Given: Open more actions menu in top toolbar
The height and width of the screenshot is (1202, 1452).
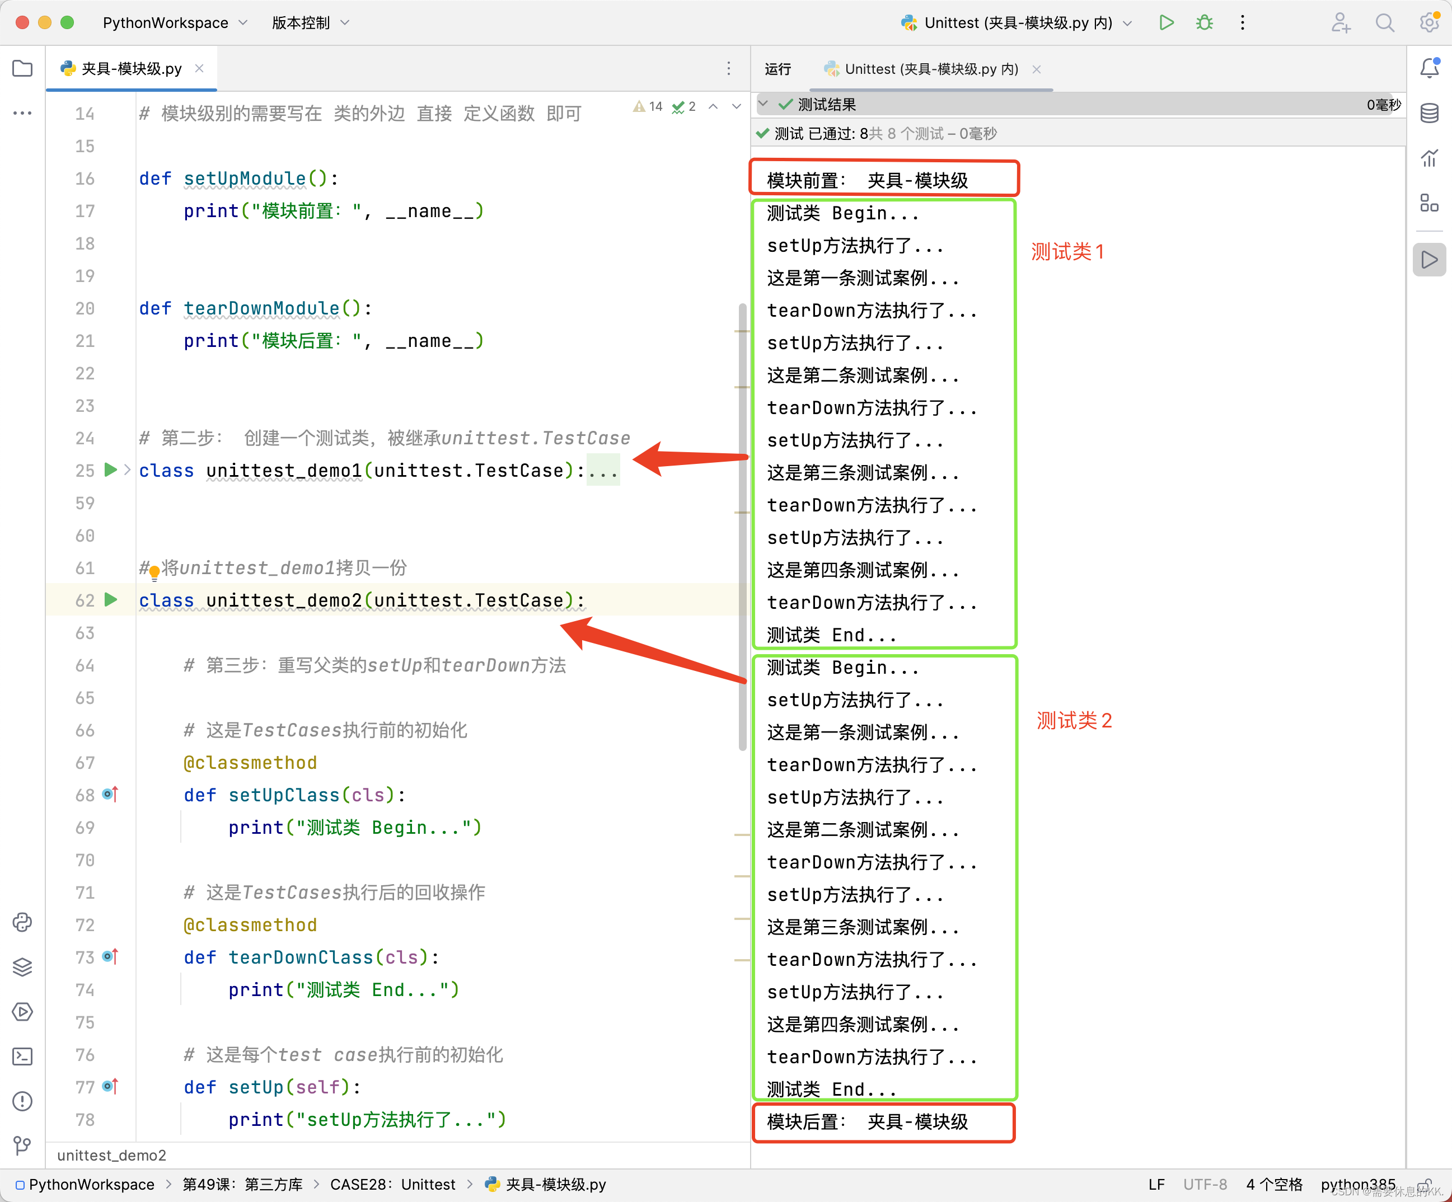Looking at the screenshot, I should click(x=1242, y=23).
